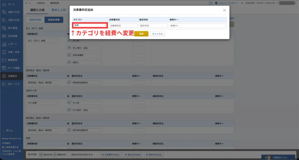299x160 pixels.
Task: Click help icon in 期首商品（製品）棚卸高 table header
Action: pos(68,76)
